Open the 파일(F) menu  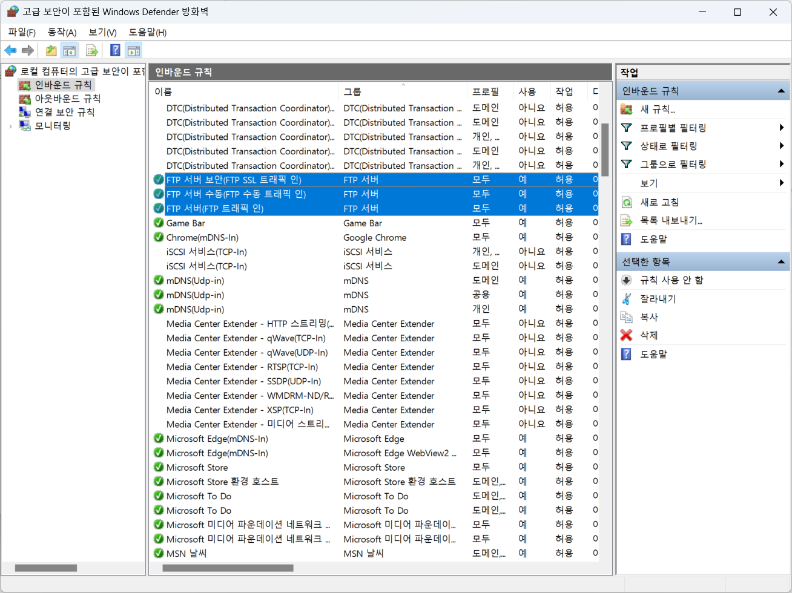point(22,32)
